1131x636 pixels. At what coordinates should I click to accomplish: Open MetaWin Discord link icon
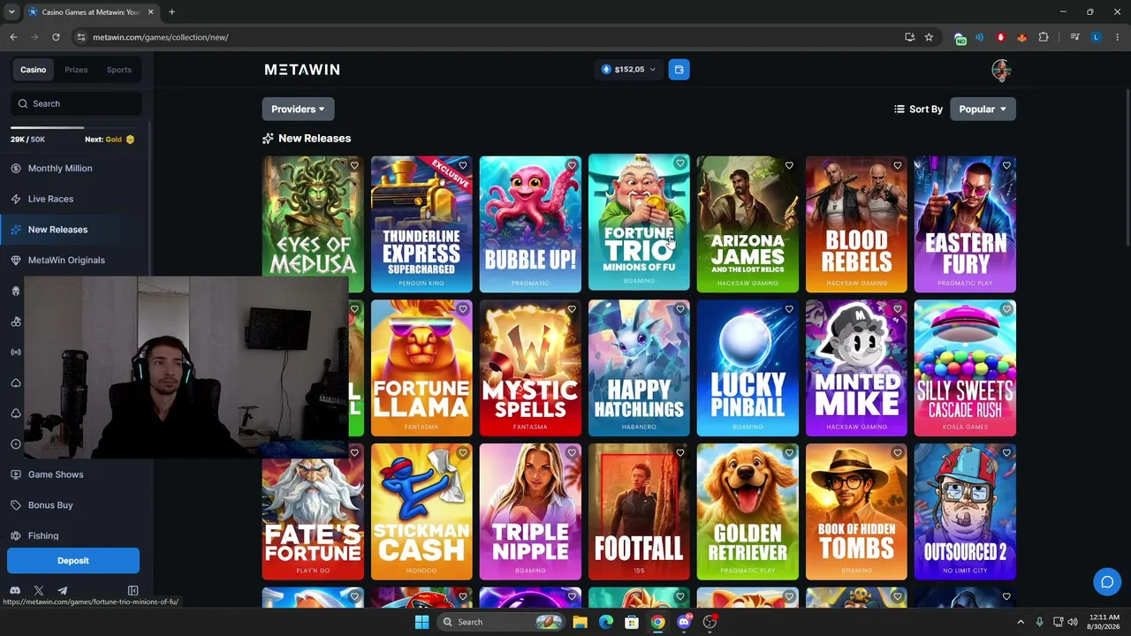click(x=15, y=591)
